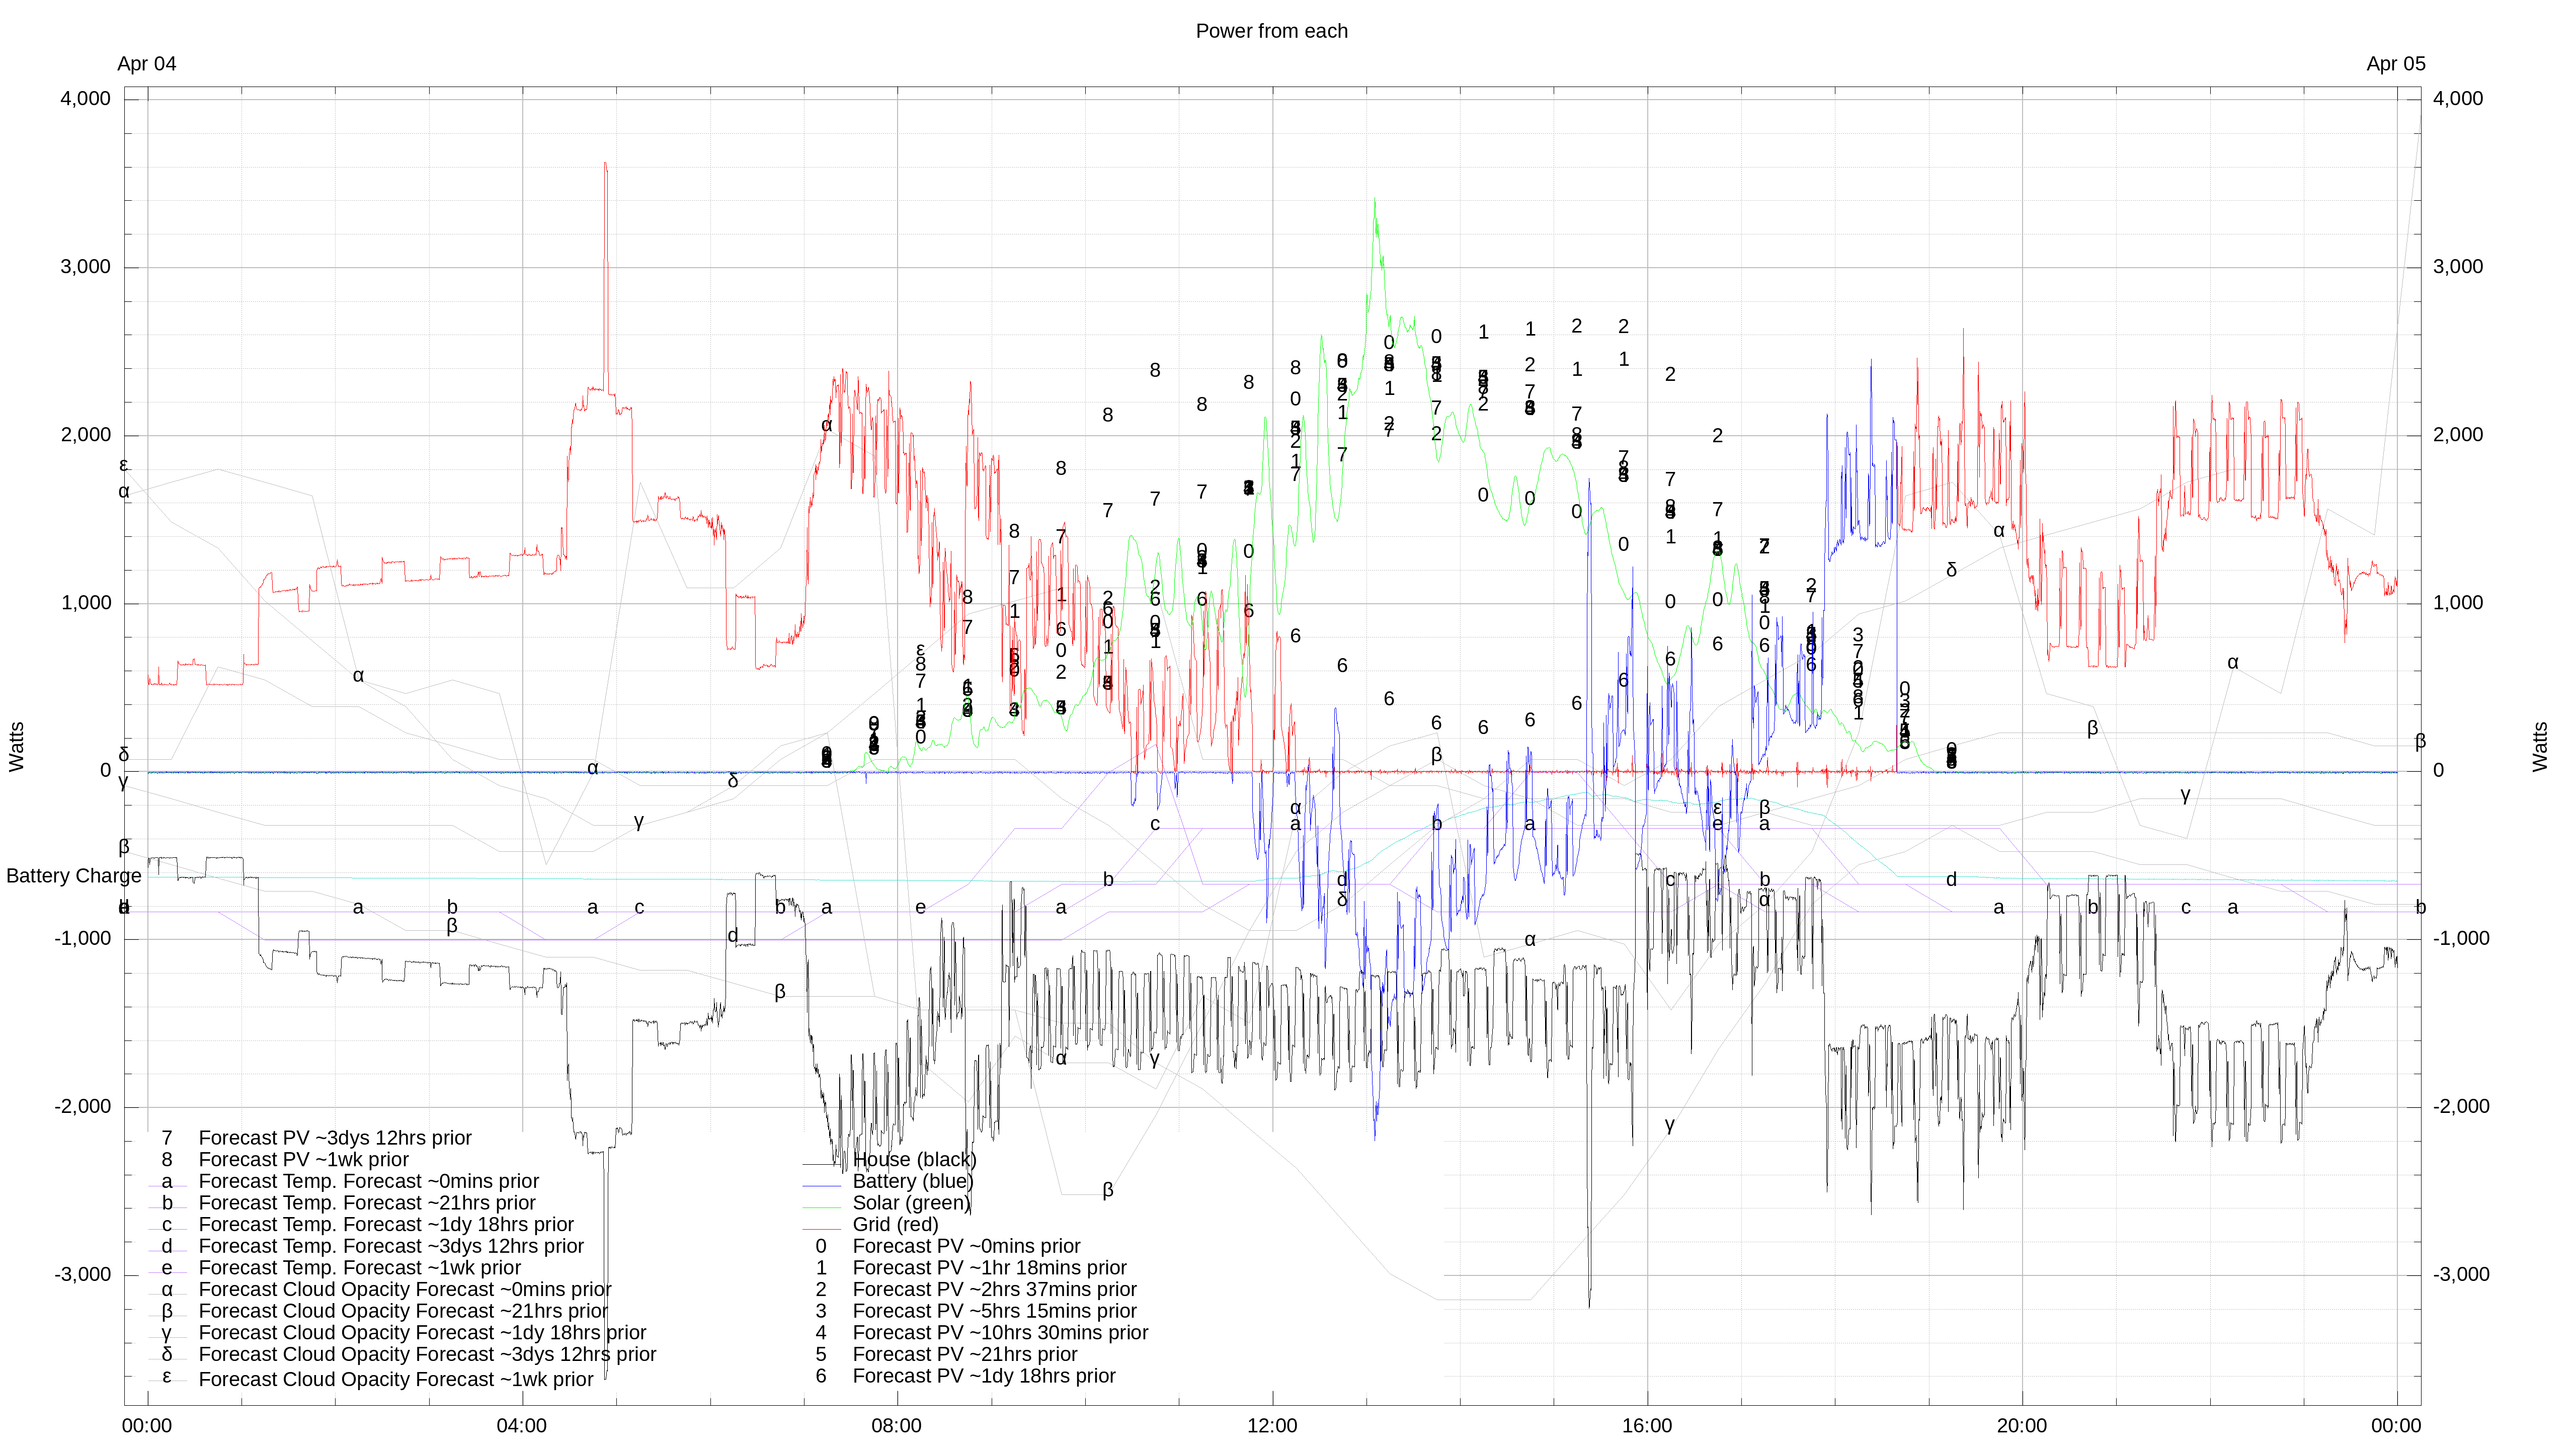Click legend entry 'Battery (blue)'
This screenshot has width=2576, height=1449.
pyautogui.click(x=912, y=1181)
